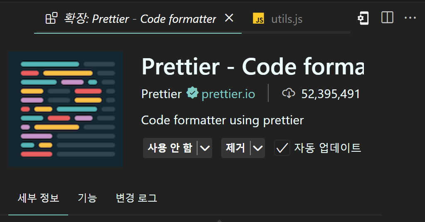The image size is (425, 222).
Task: Expand the 제거 dropdown arrow
Action: 257,148
